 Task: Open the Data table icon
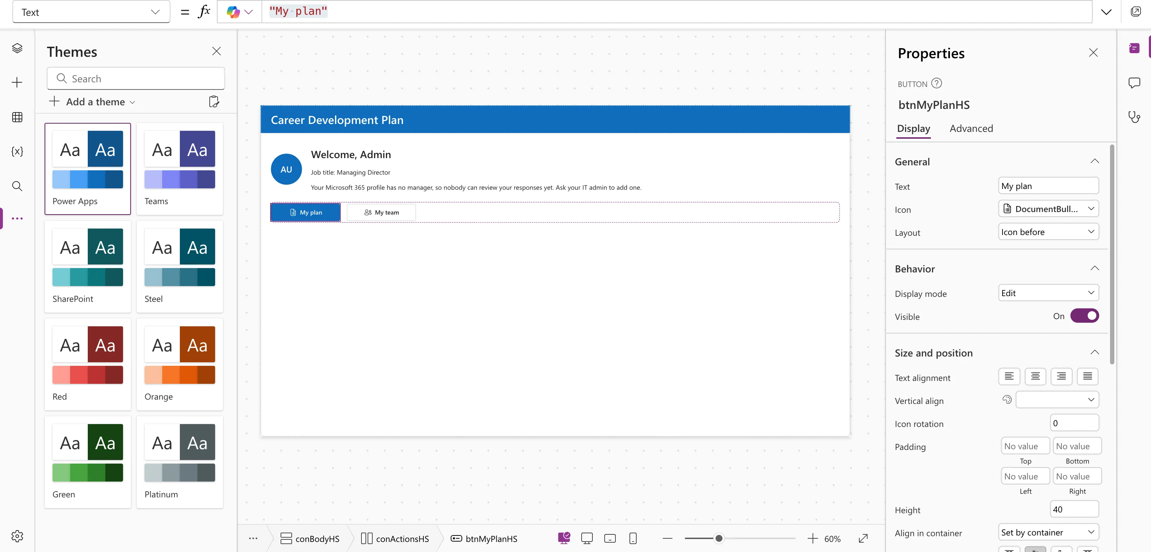[17, 117]
